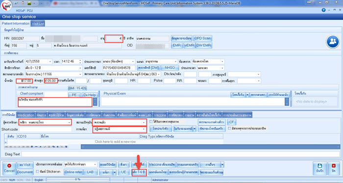Click the round blue patient group icon
Image resolution: width=343 pixels, height=183 pixels.
[x=333, y=42]
